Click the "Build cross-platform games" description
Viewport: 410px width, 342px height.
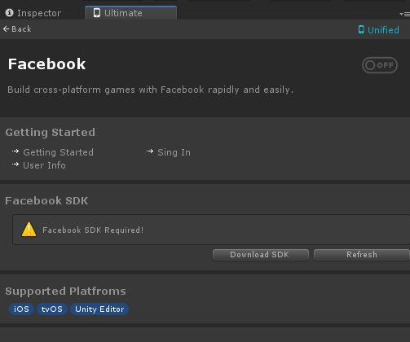coord(150,90)
